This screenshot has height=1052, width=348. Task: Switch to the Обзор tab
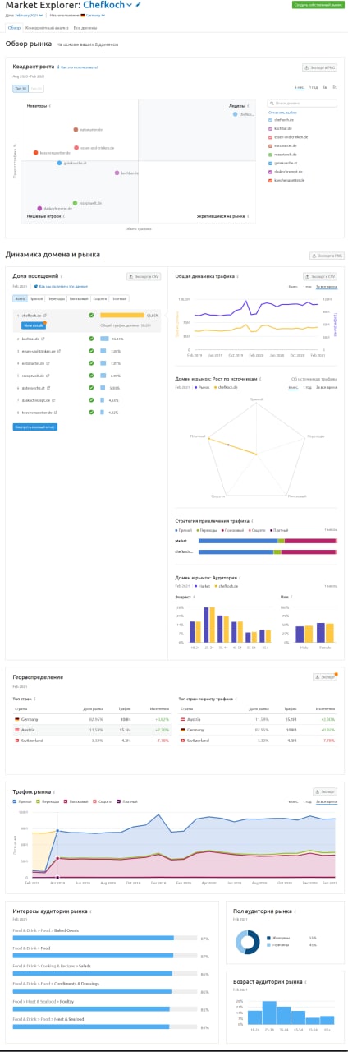coord(14,27)
